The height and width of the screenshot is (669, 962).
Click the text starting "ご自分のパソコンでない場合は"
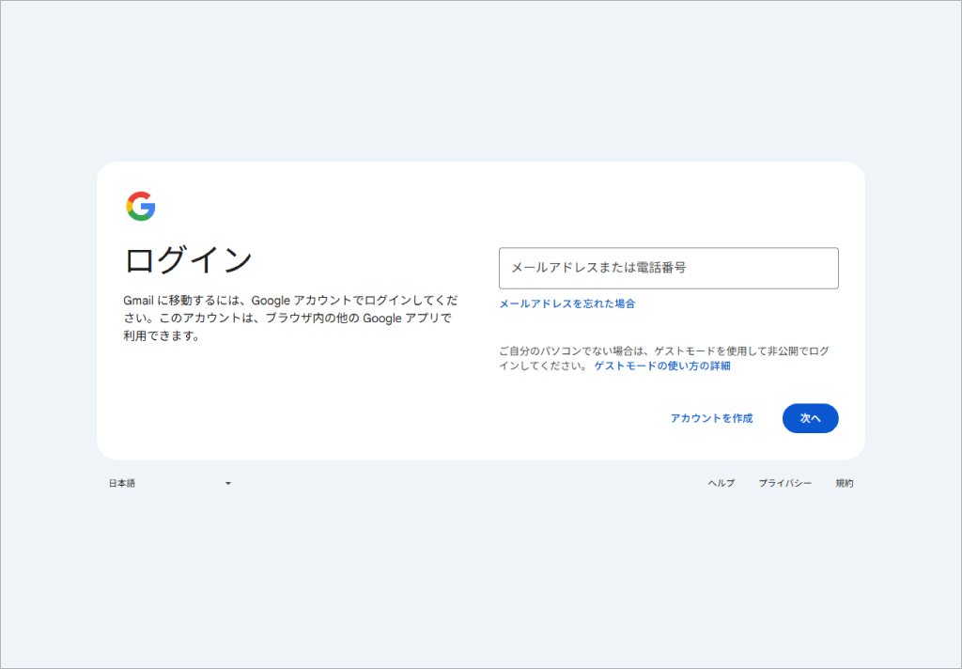(664, 358)
